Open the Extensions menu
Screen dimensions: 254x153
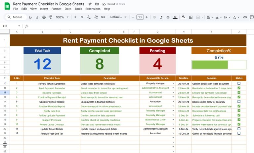coord(93,9)
